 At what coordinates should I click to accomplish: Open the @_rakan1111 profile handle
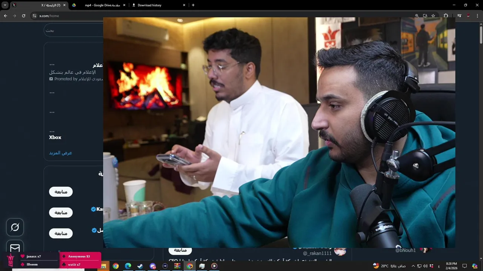point(317,253)
